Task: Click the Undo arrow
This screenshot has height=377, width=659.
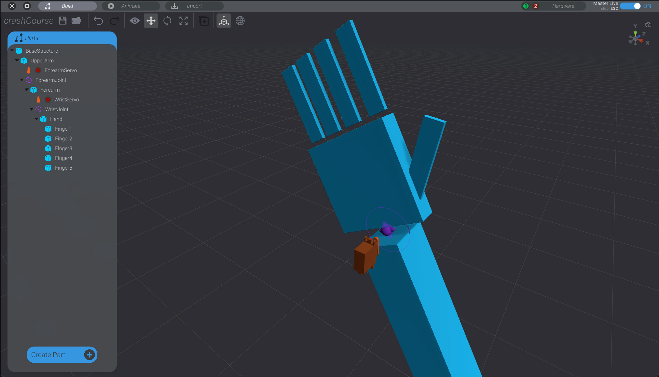Action: 98,20
